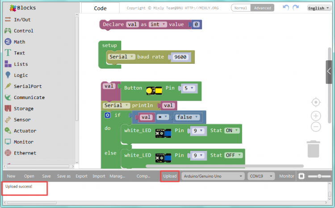Select the Code tab
Viewport: 335px width, 208px height.
pyautogui.click(x=100, y=8)
